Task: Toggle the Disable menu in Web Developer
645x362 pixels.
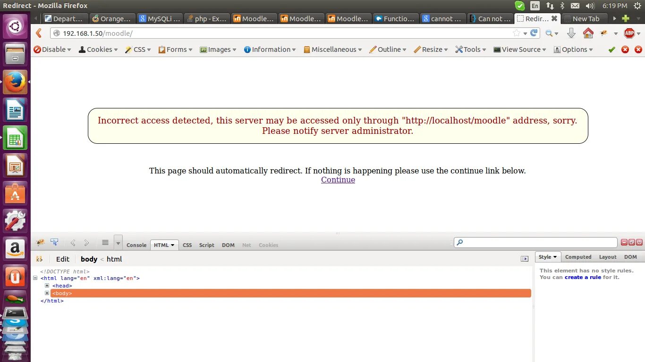Action: [52, 49]
